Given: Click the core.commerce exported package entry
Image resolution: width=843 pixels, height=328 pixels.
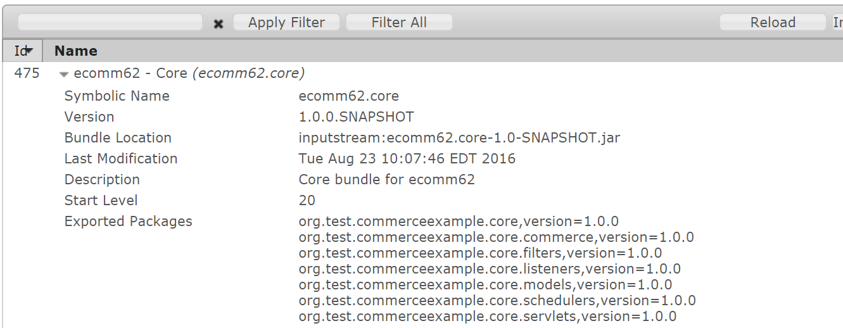Looking at the screenshot, I should coord(496,237).
